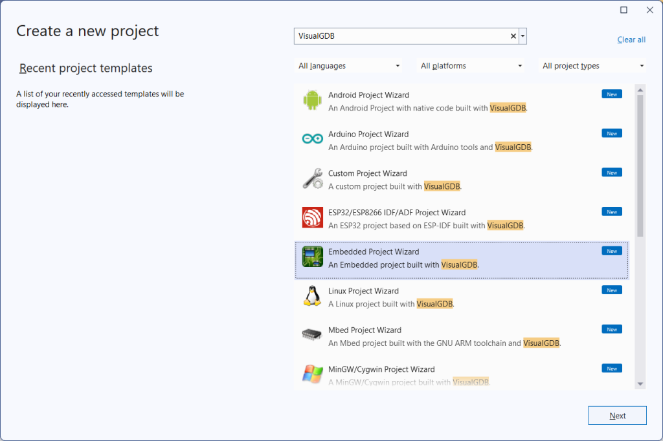Maximize the dialog window
663x441 pixels.
(x=624, y=10)
